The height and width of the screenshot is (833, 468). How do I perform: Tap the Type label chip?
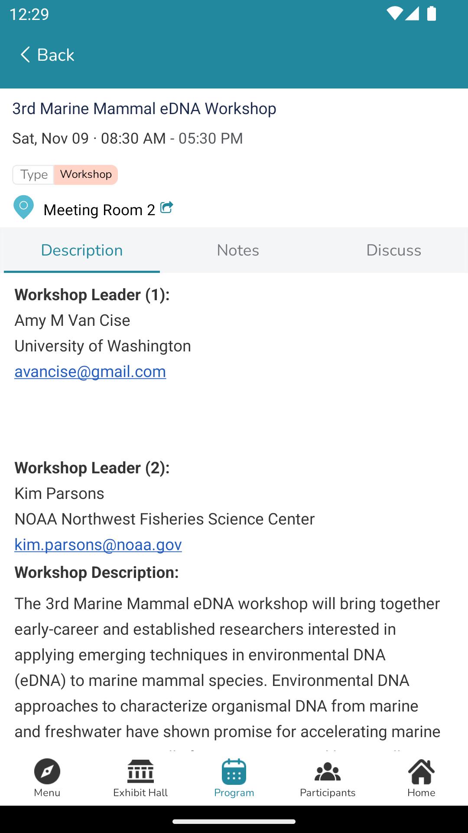click(34, 174)
